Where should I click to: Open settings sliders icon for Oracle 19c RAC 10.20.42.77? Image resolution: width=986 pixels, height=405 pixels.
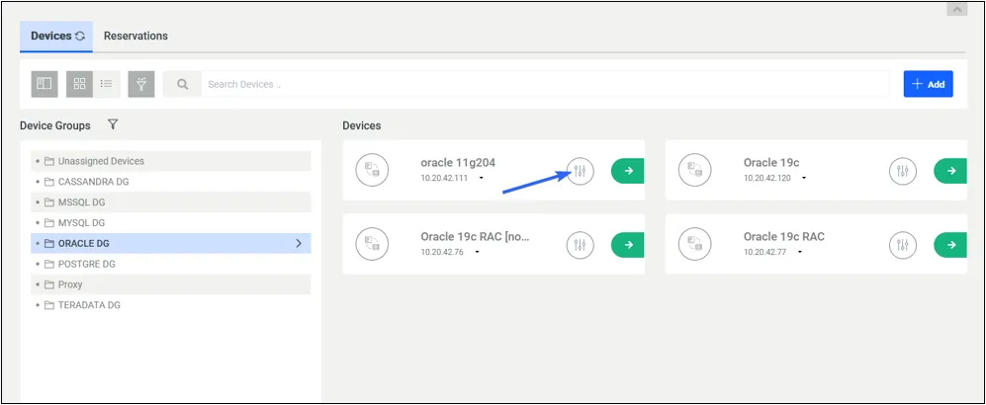(x=902, y=245)
